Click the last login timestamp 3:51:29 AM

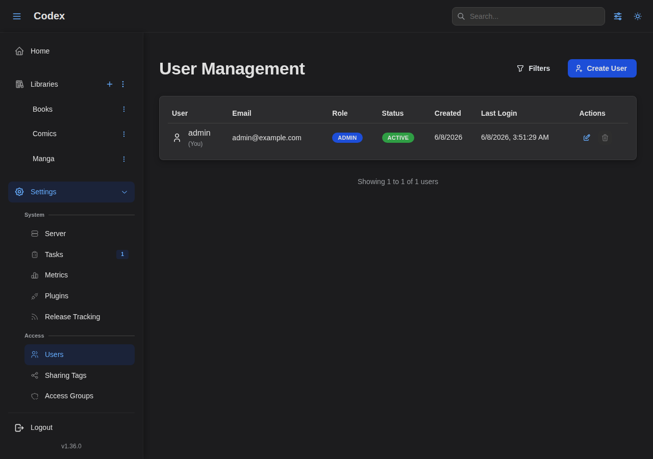click(x=515, y=137)
